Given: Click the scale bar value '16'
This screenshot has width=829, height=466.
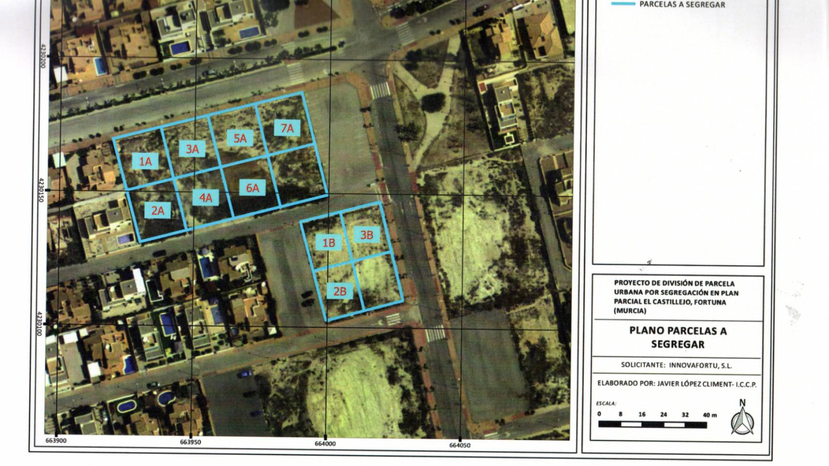Looking at the screenshot, I should [642, 414].
